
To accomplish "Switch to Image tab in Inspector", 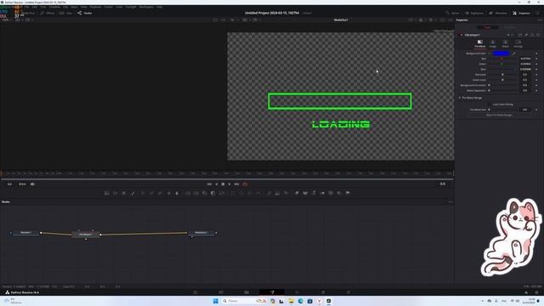I will [493, 43].
